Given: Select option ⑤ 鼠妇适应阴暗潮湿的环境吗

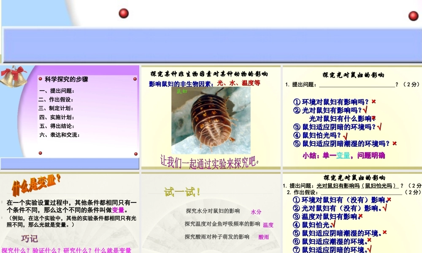Looking at the screenshot, I should (x=341, y=143).
